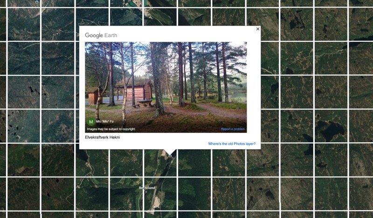Click the small brown shed in the photo
The height and width of the screenshot is (218, 373).
[94, 96]
